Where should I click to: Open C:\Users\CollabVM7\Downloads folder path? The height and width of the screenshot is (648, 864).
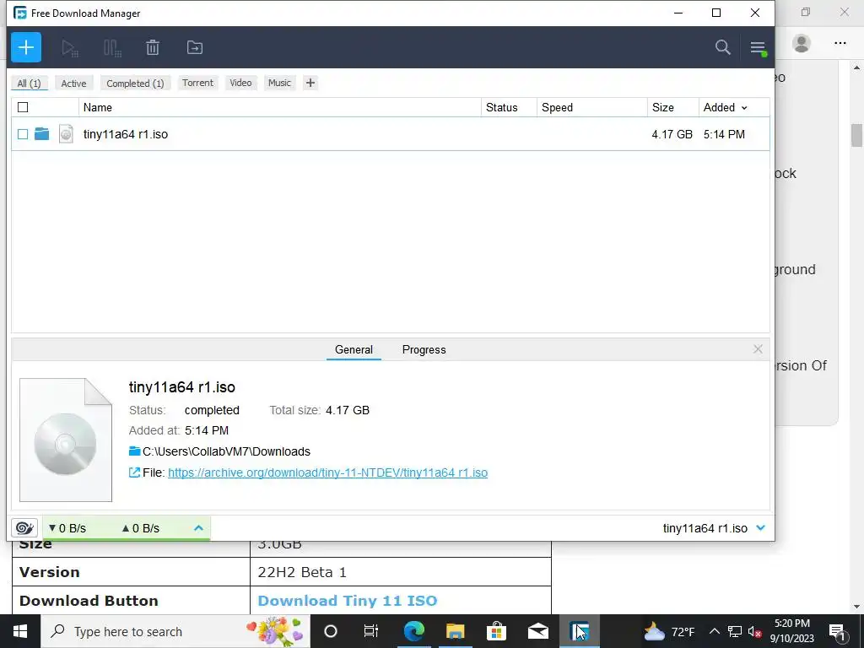226,451
